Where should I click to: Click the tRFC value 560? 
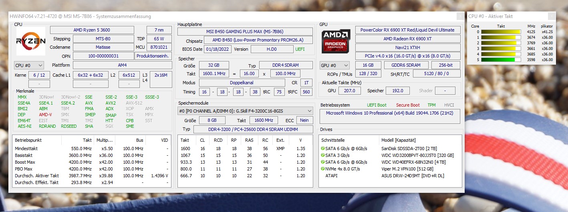point(306,92)
